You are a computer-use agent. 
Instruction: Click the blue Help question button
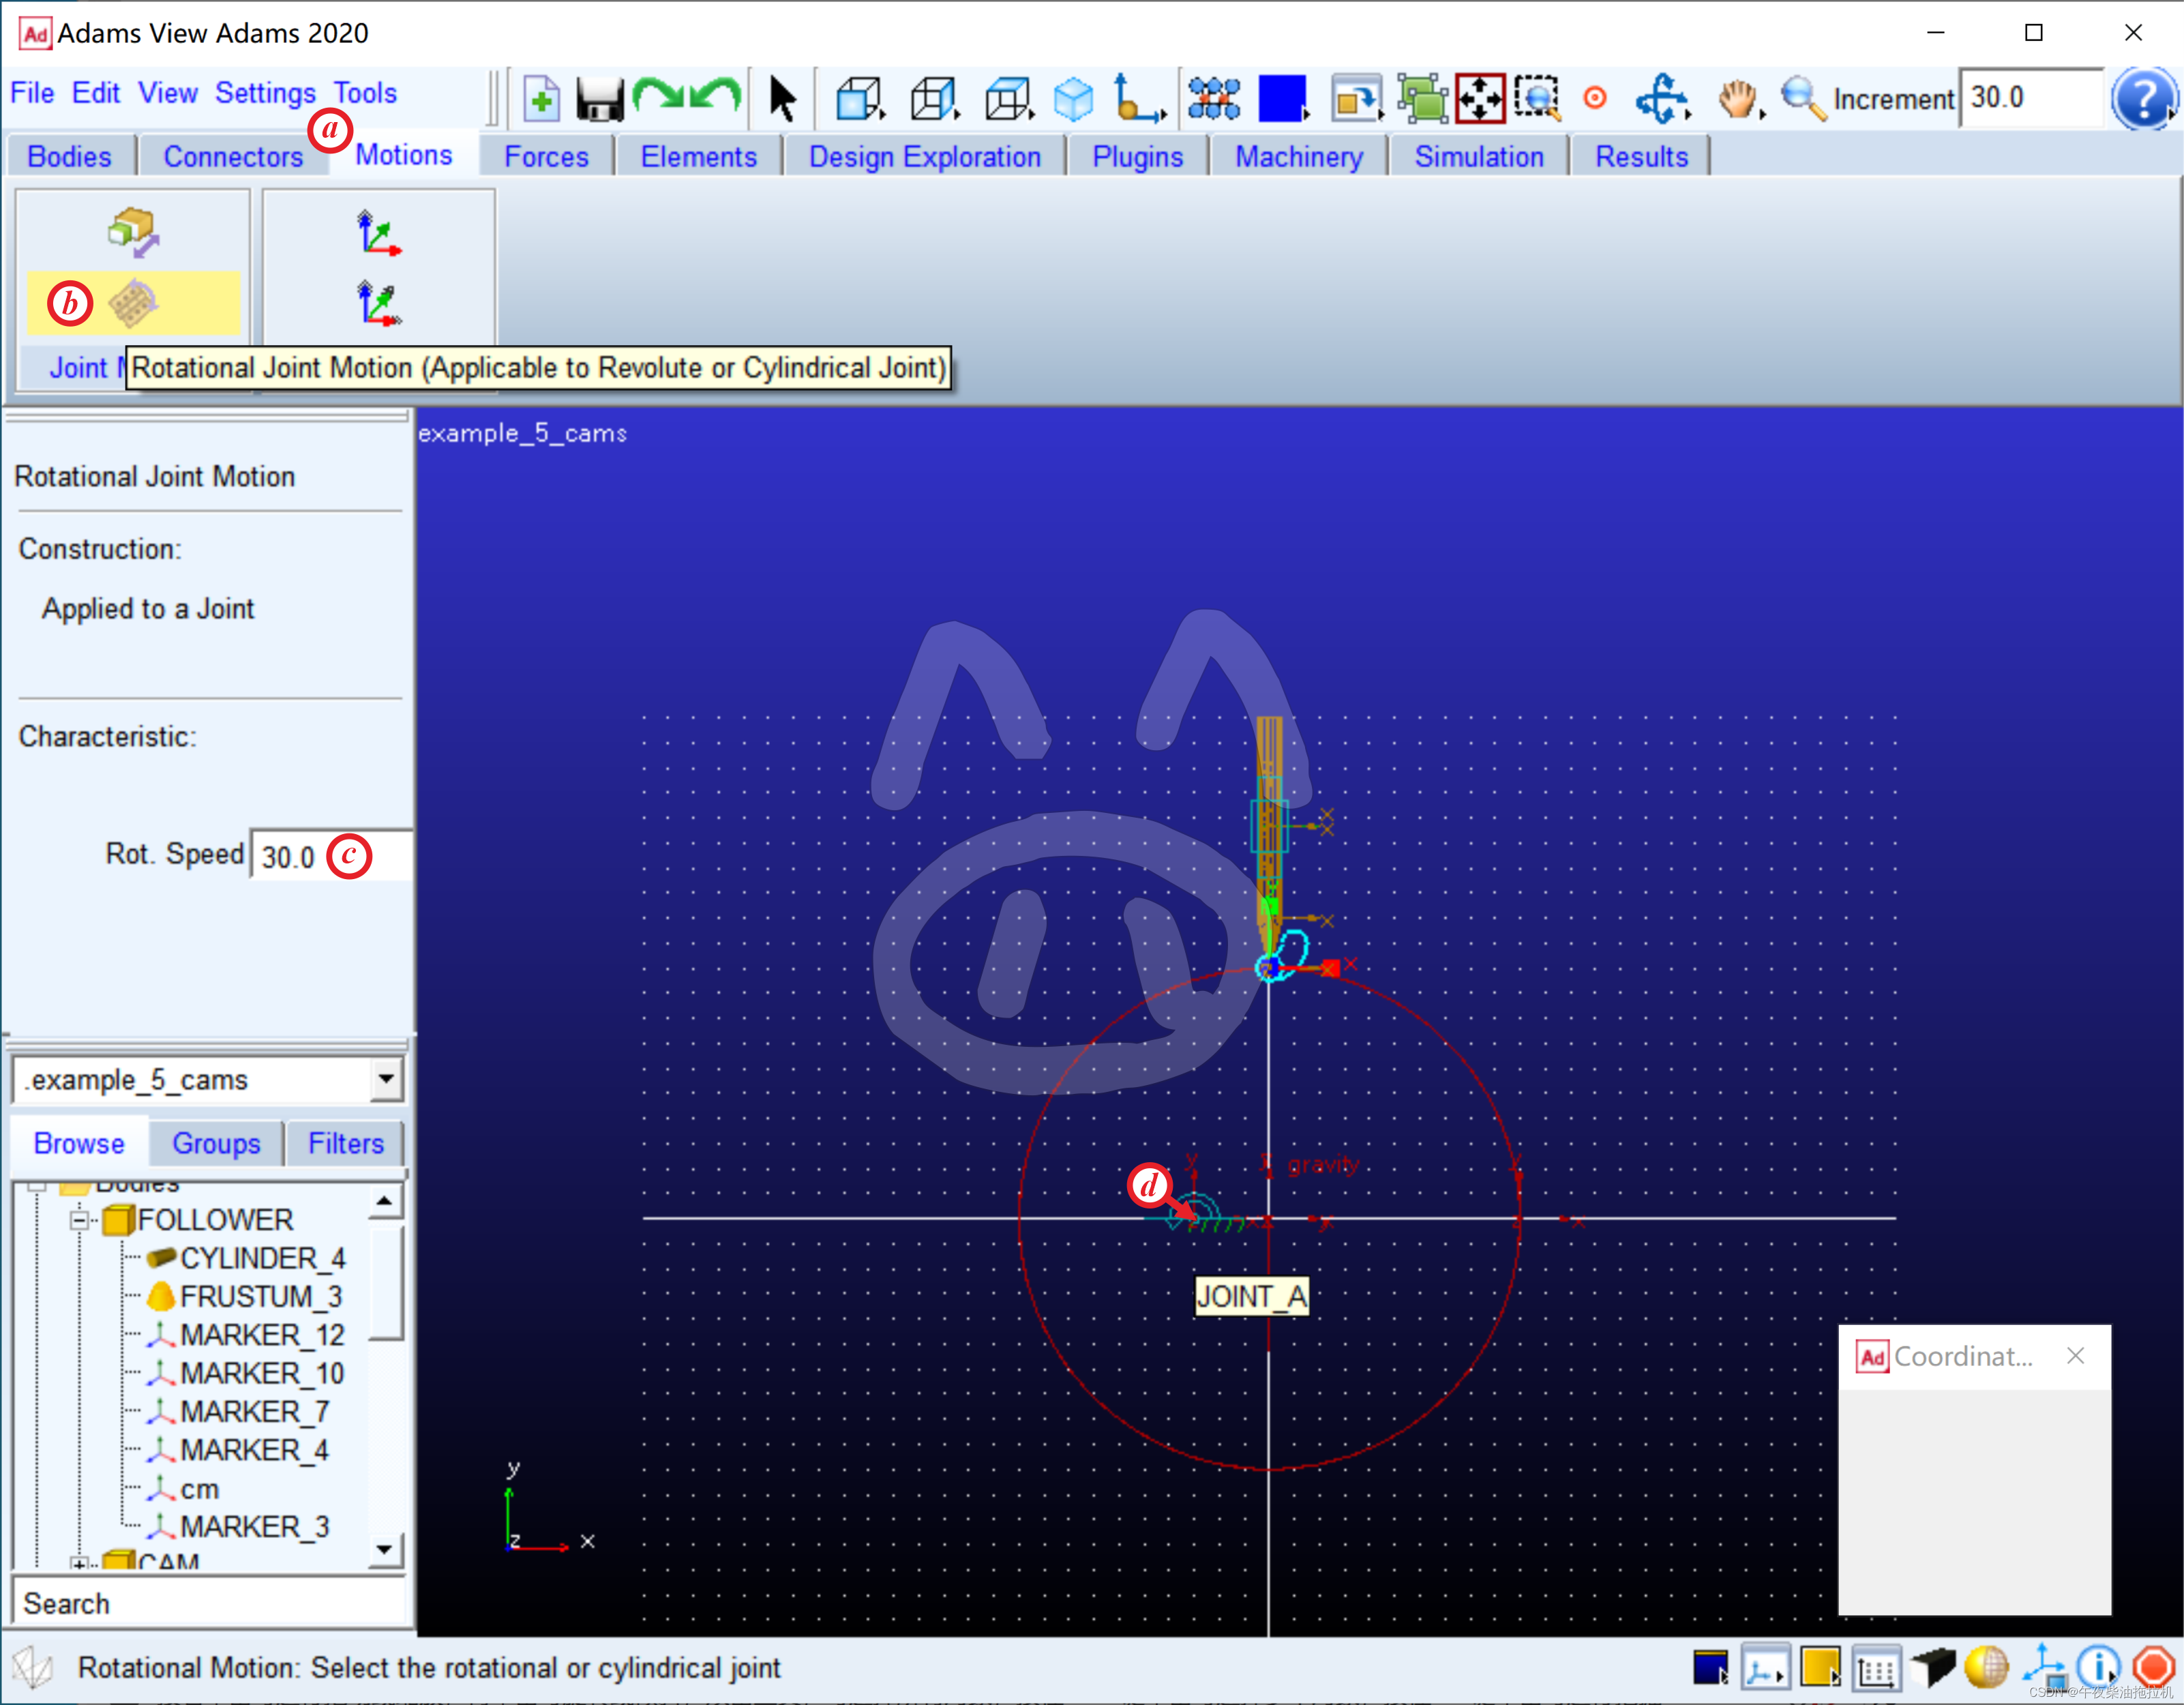pyautogui.click(x=2143, y=99)
